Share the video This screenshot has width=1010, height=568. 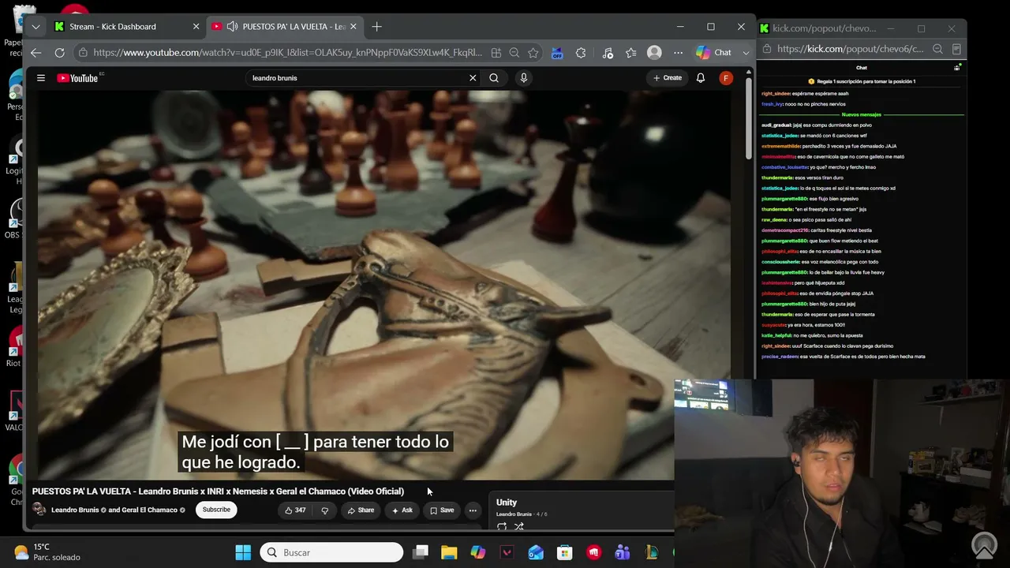pos(361,510)
